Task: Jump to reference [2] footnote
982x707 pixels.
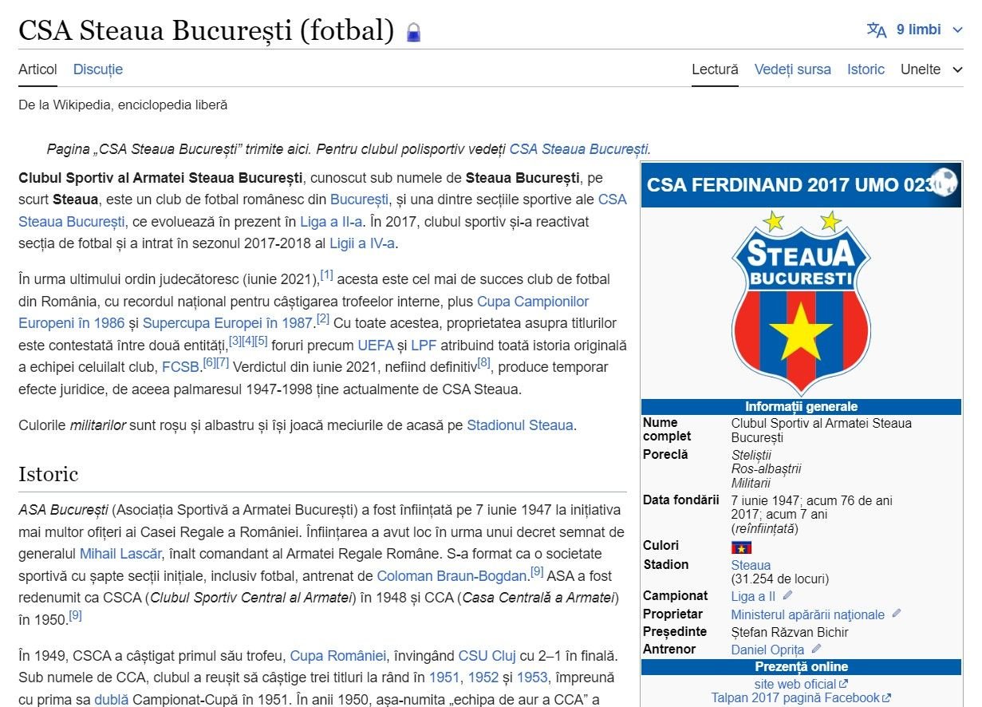Action: (322, 319)
